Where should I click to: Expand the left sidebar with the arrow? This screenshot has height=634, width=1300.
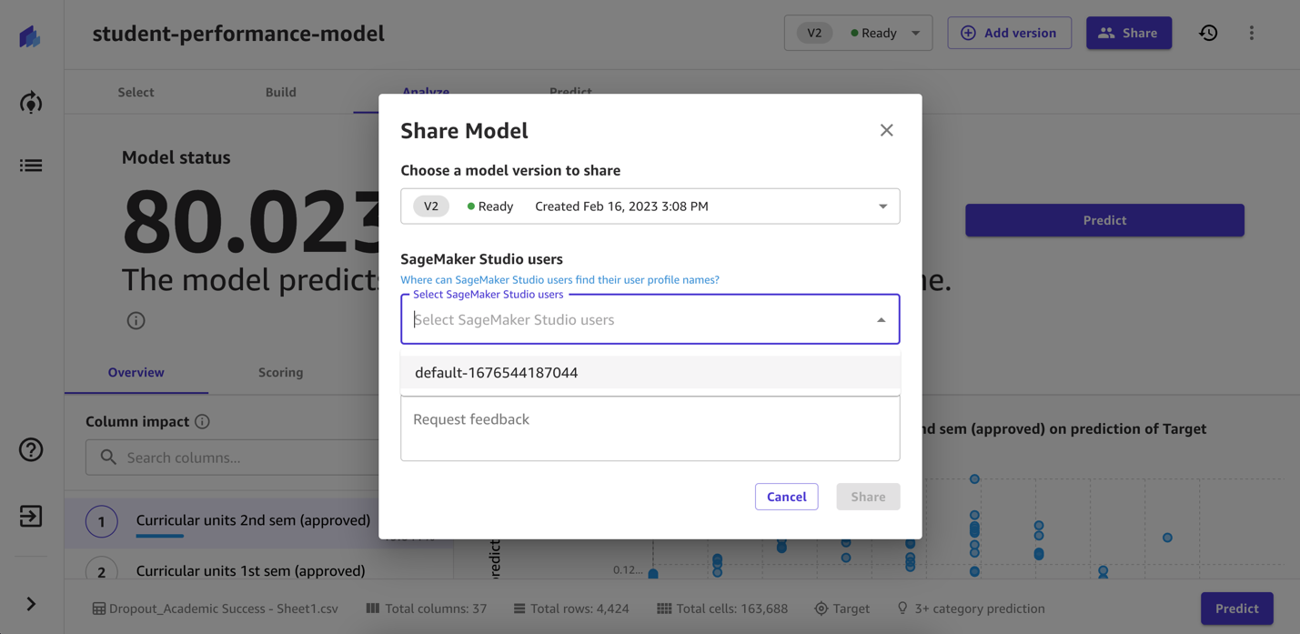point(28,603)
